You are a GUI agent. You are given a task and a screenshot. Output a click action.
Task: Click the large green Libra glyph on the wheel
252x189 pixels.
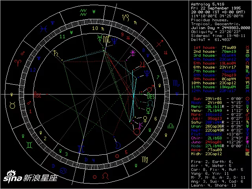(170, 126)
